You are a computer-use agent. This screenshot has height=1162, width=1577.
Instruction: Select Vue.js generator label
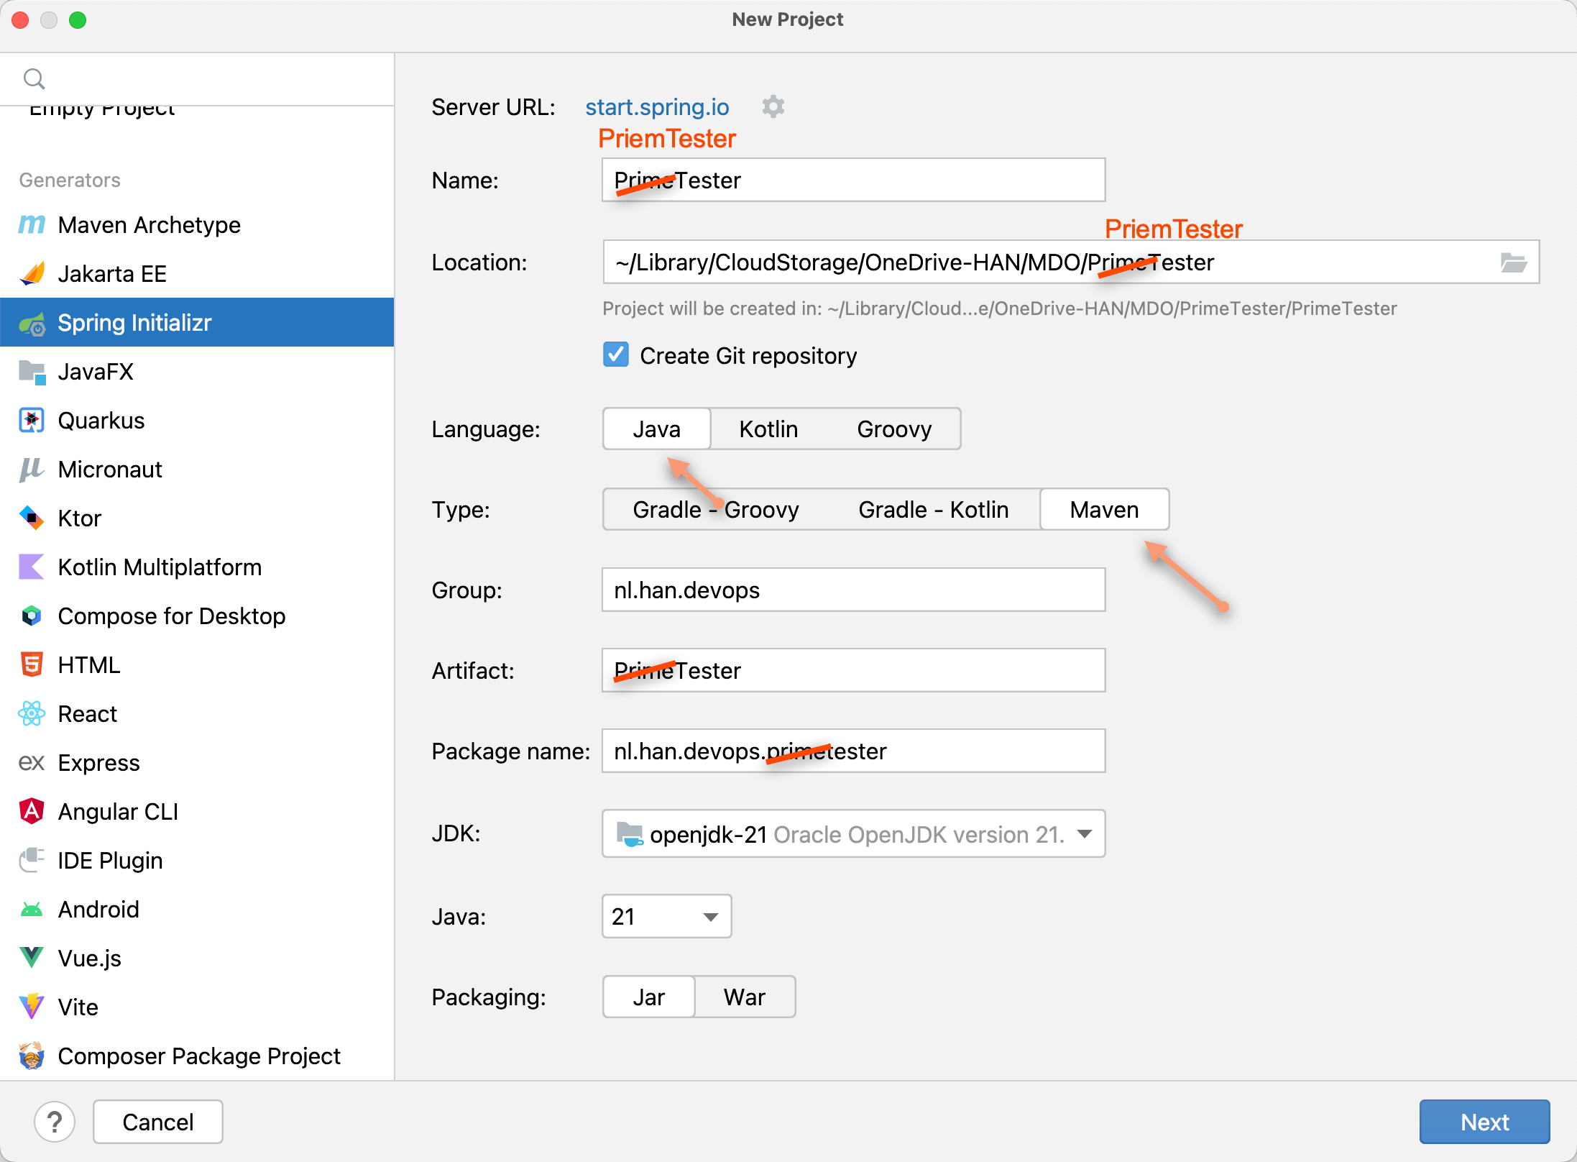[x=90, y=959]
